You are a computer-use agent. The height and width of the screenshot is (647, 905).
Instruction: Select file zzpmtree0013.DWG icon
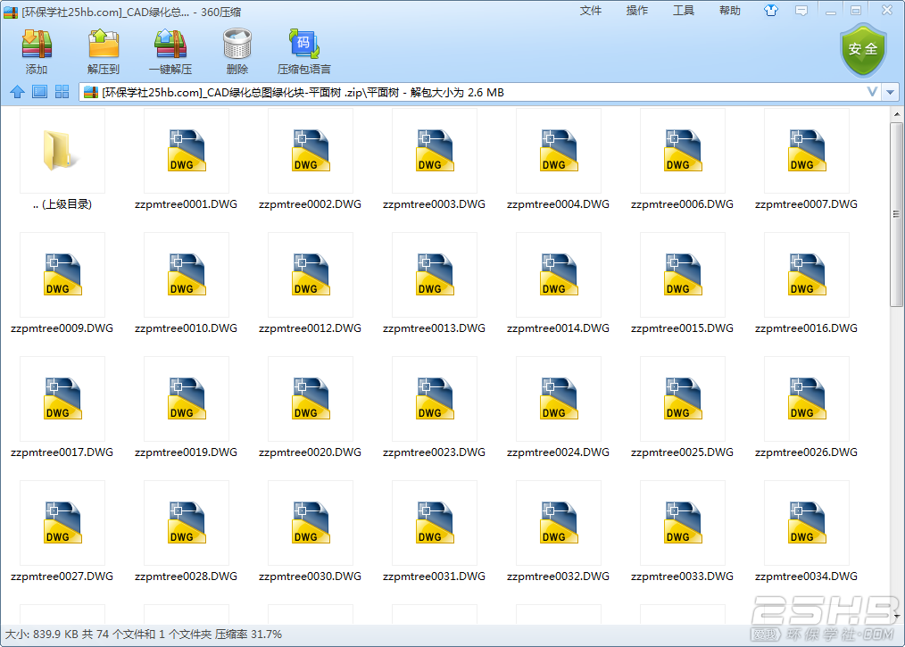coord(434,275)
